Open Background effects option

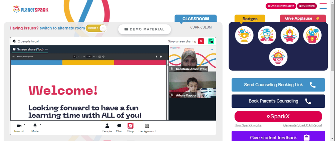[147, 128]
